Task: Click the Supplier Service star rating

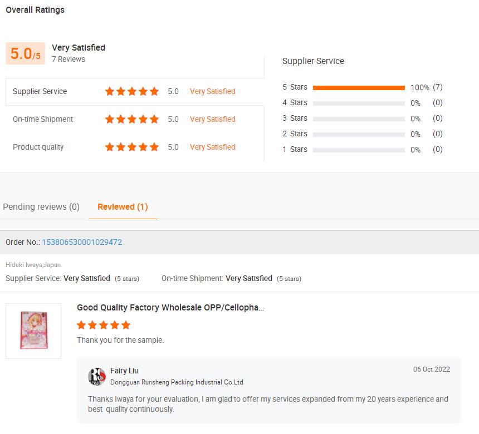Action: coord(132,91)
